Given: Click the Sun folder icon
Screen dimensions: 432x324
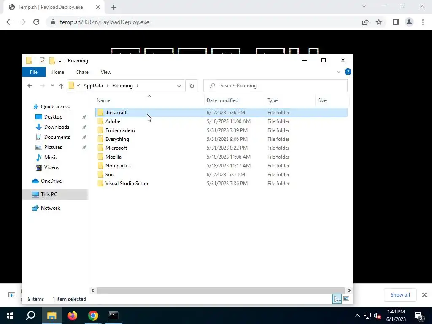Looking at the screenshot, I should [100, 174].
